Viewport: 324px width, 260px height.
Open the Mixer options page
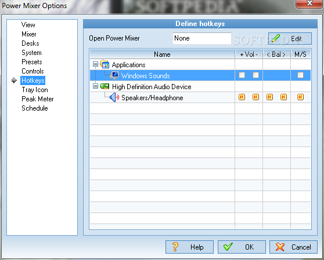click(x=28, y=34)
